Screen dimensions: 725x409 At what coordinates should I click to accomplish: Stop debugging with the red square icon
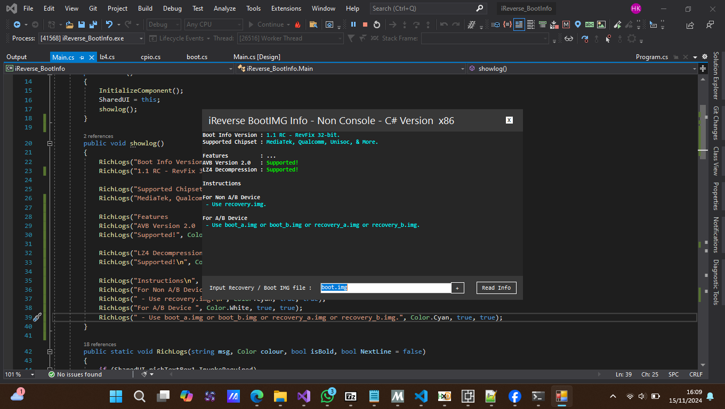coord(365,24)
